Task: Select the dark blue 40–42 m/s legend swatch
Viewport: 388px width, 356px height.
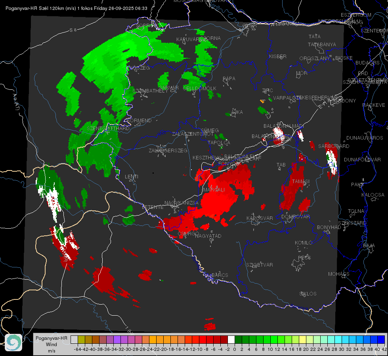Action: click(x=381, y=340)
